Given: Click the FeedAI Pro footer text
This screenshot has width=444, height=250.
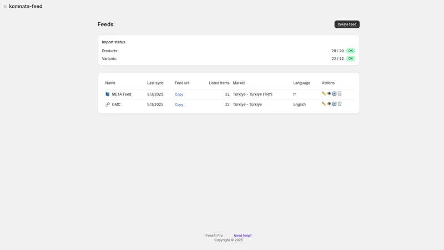Looking at the screenshot, I should [214, 236].
